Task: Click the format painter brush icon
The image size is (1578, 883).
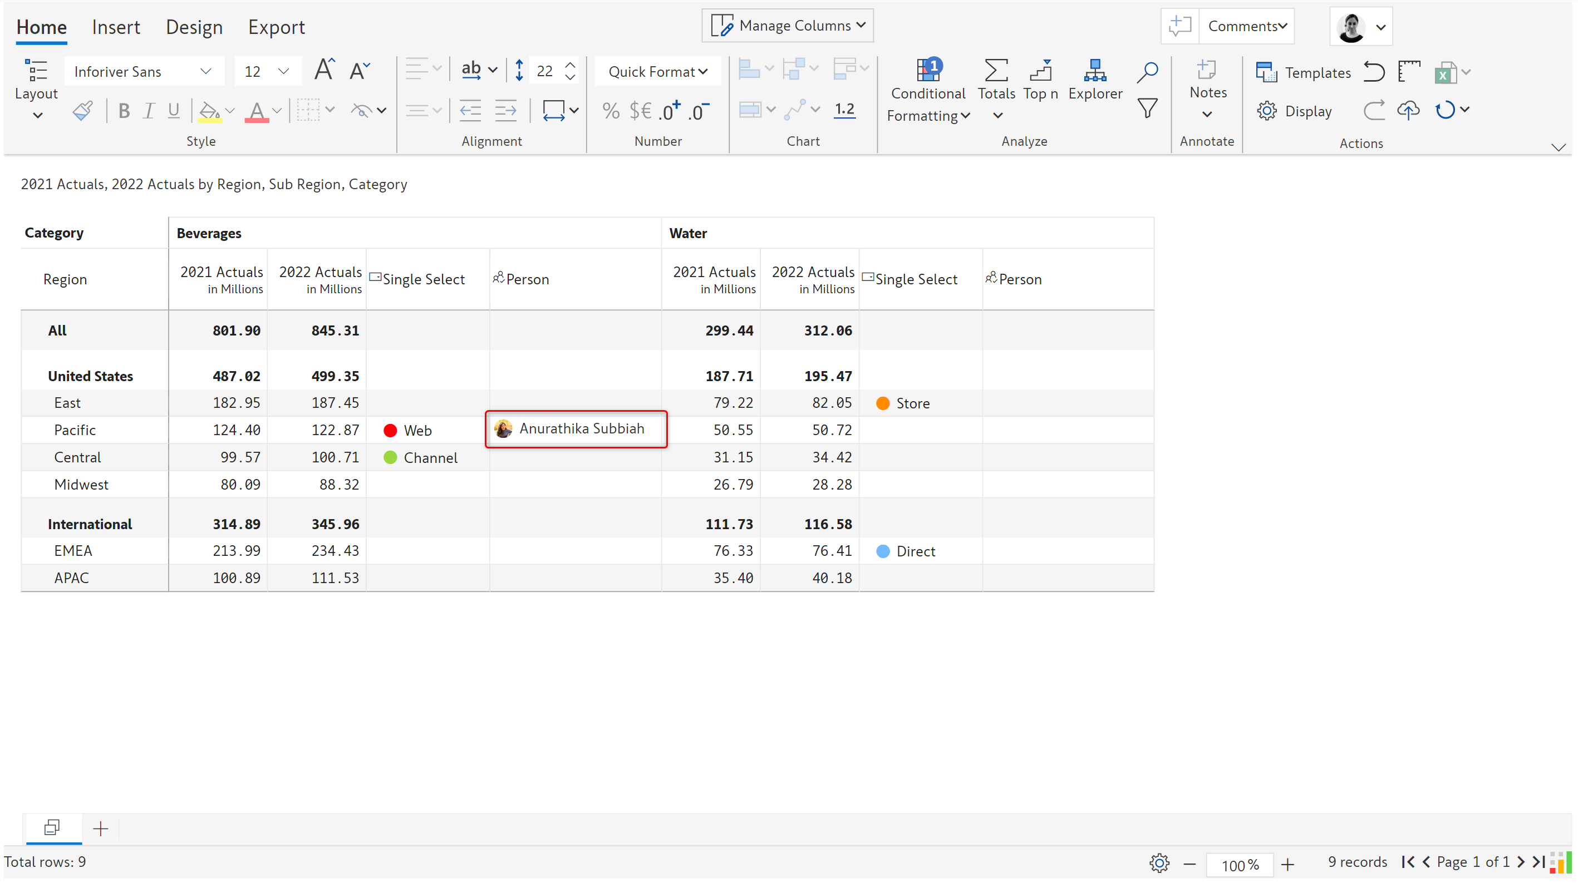Action: click(83, 111)
